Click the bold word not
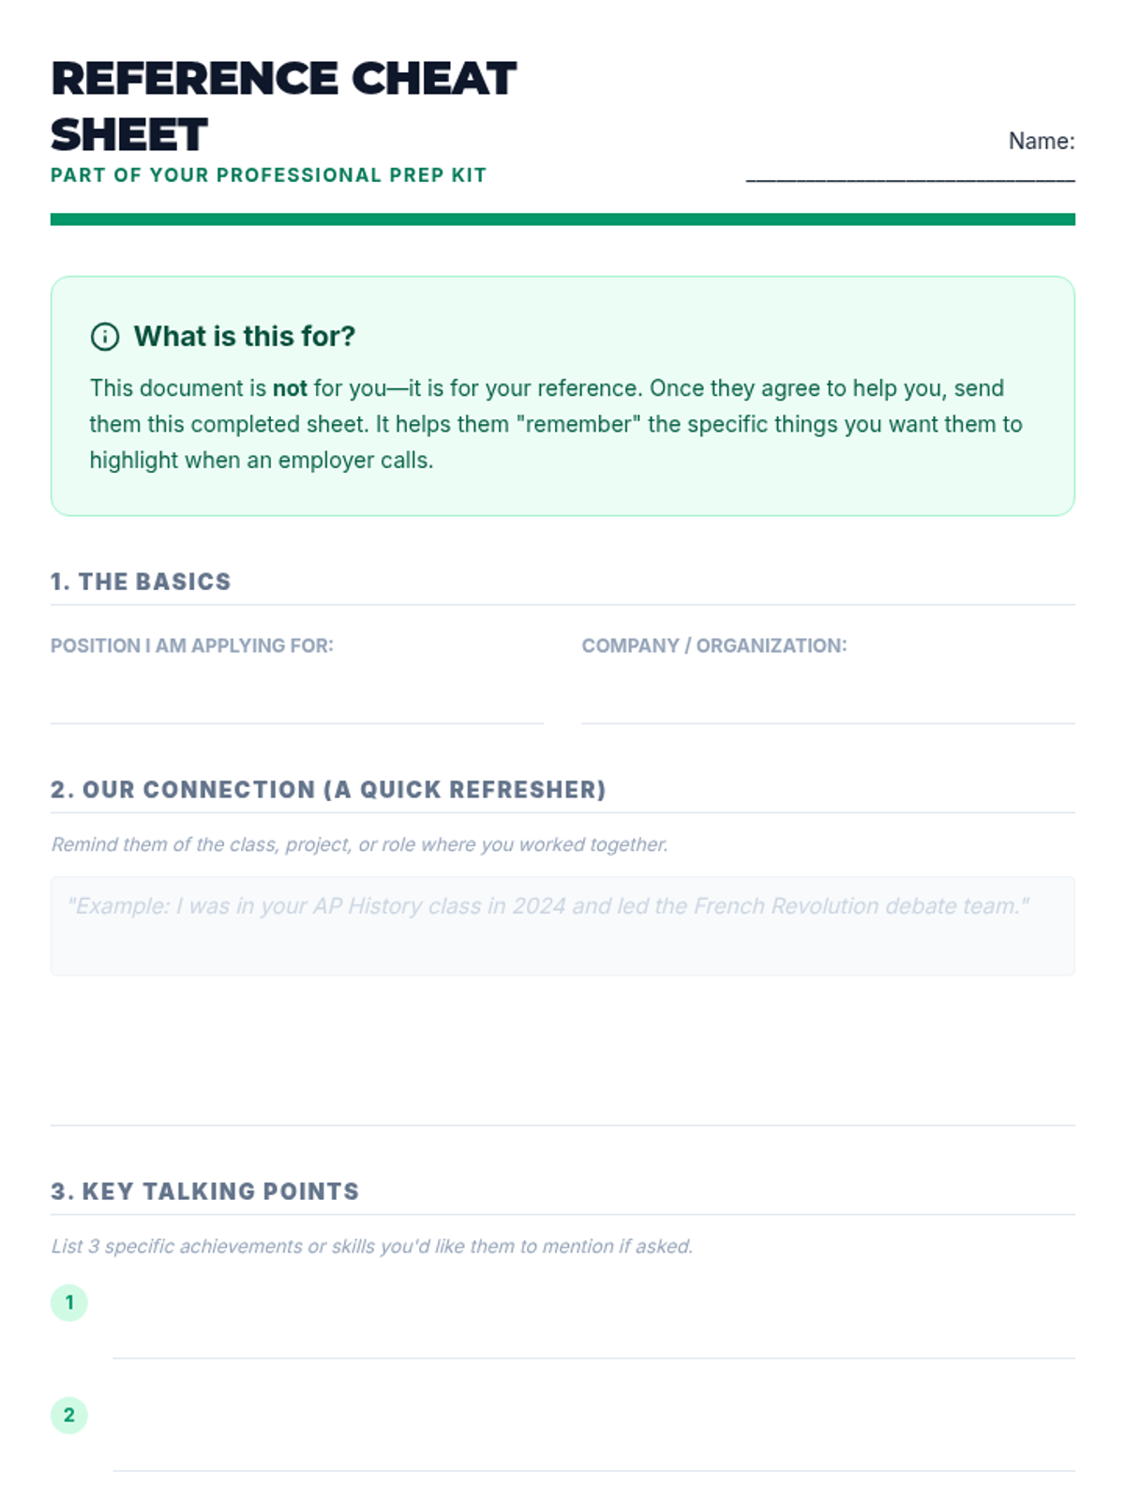This screenshot has width=1125, height=1501. pyautogui.click(x=290, y=388)
